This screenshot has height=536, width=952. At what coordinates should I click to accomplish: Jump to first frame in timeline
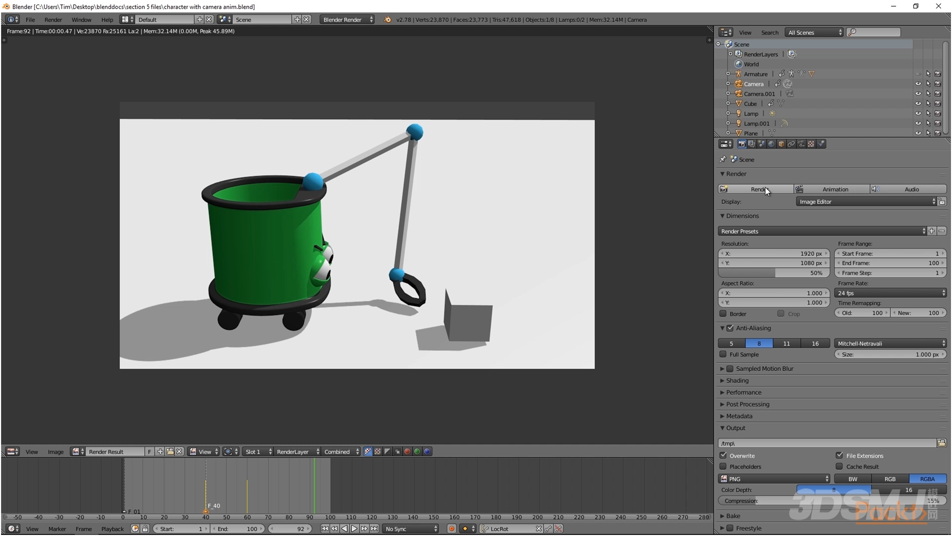(324, 529)
